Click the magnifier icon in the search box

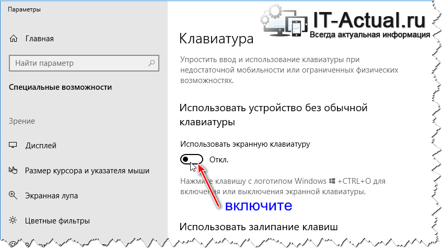(151, 63)
